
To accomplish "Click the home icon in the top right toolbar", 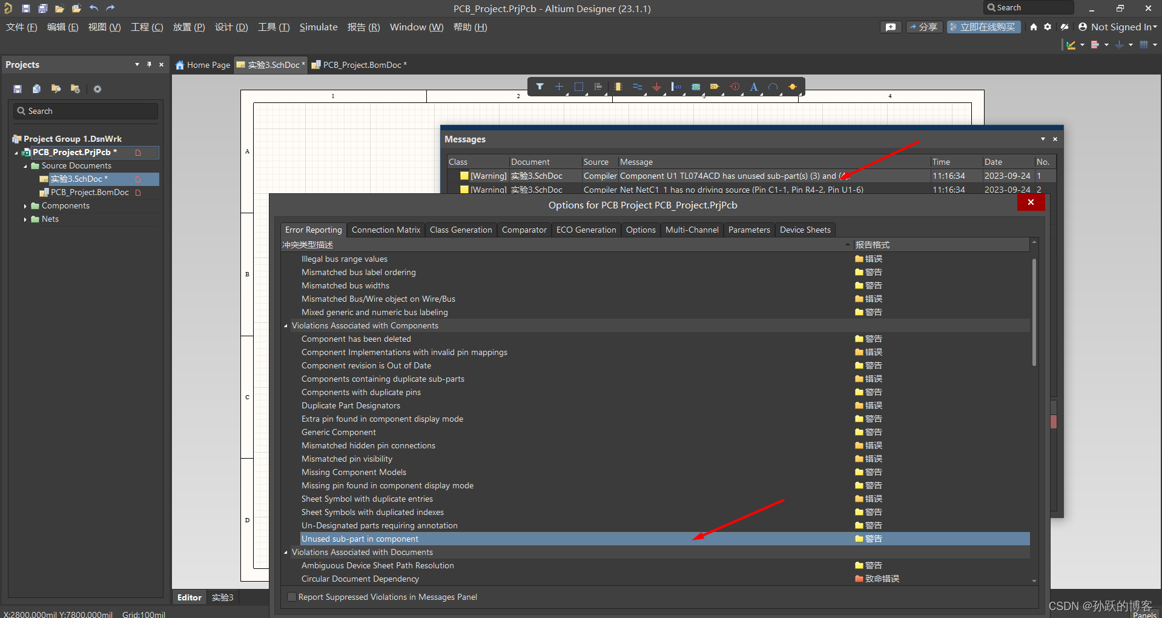I will pos(1034,27).
